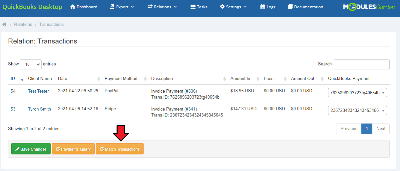This screenshot has width=400, height=171.
Task: Click Showing 1 to 2 of 2 entries
Action: click(x=34, y=128)
